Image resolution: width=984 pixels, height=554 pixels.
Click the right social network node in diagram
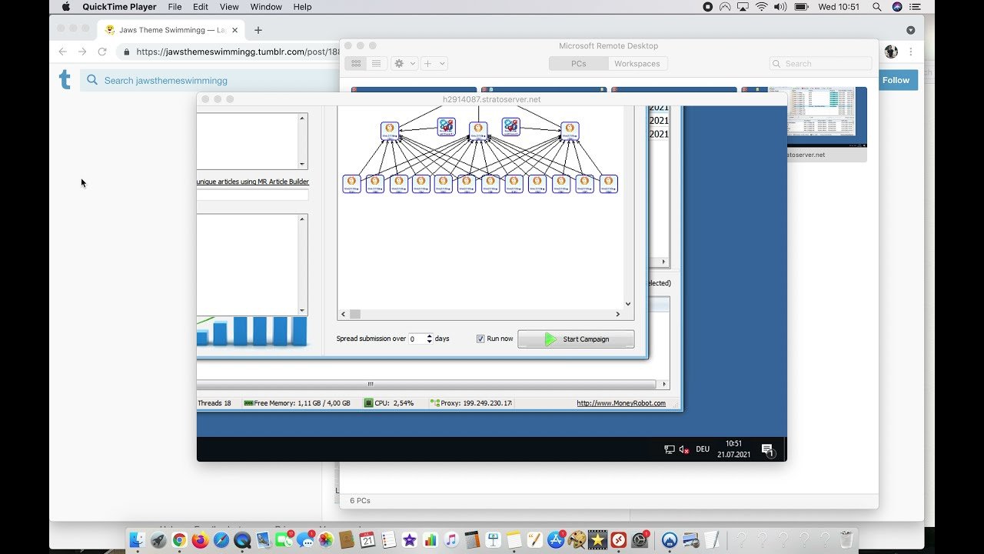click(x=510, y=126)
